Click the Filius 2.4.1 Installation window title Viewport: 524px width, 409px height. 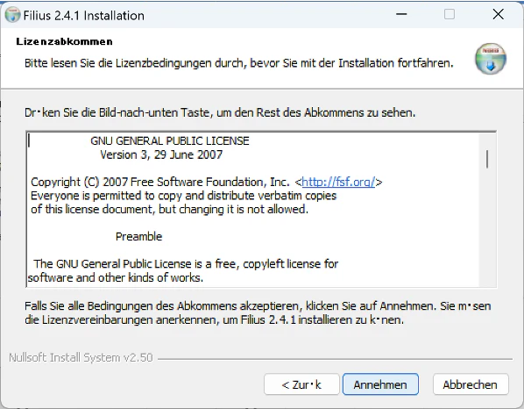84,16
